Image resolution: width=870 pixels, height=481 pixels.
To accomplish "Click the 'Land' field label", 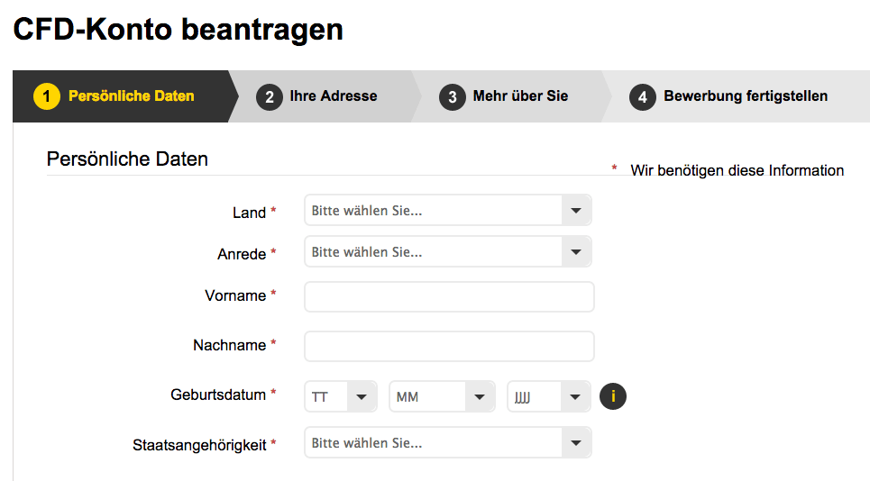I will tap(249, 213).
